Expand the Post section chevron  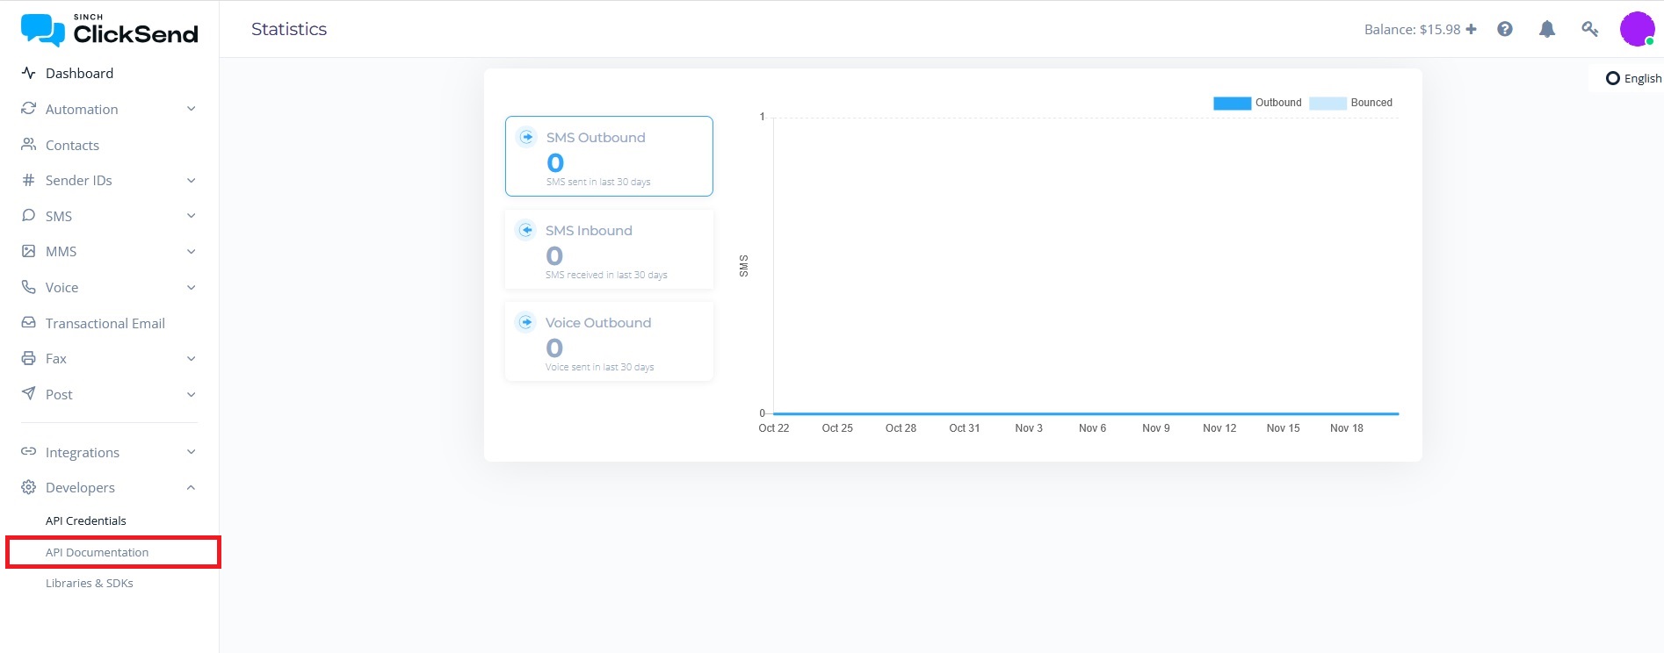tap(191, 394)
